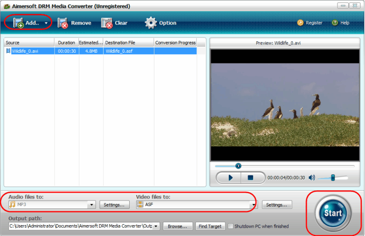
Task: Click the Browse button
Action: click(x=178, y=226)
